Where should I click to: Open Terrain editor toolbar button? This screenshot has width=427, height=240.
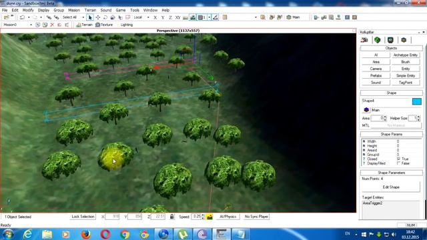tap(85, 25)
